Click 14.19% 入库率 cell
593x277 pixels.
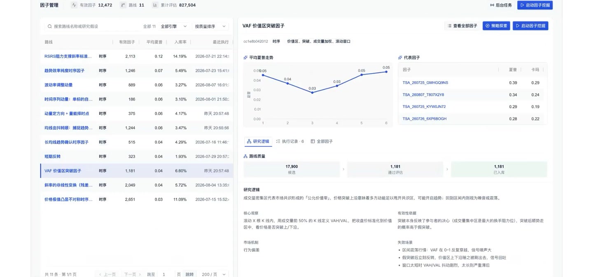coord(180,56)
